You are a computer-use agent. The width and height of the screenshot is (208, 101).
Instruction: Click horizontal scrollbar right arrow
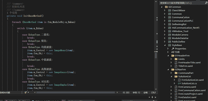[117, 92]
